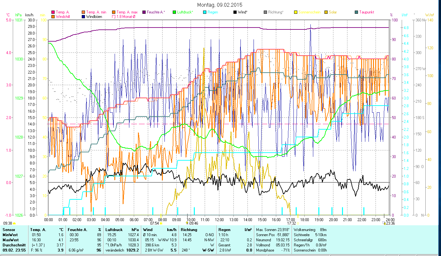Click the chart title Montag, 09.02.2015
The image size is (441, 256).
pos(220,5)
